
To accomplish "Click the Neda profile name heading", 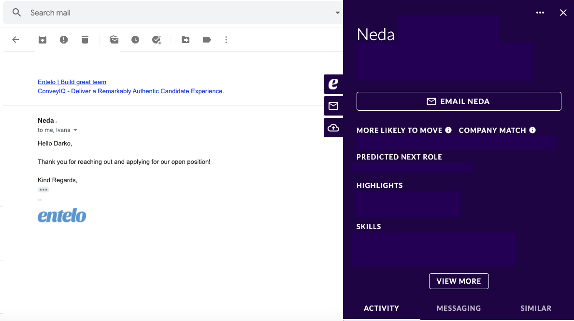I will [375, 34].
